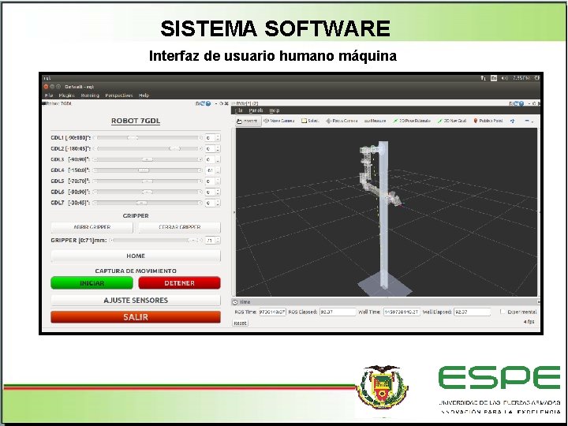This screenshot has height=426, width=568.
Task: Click the Reset button in Time panel
Action: coord(240,323)
